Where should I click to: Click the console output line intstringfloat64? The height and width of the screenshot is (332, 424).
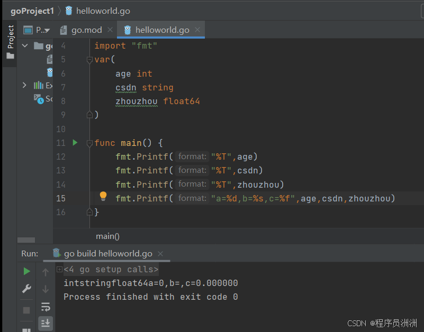pyautogui.click(x=151, y=283)
